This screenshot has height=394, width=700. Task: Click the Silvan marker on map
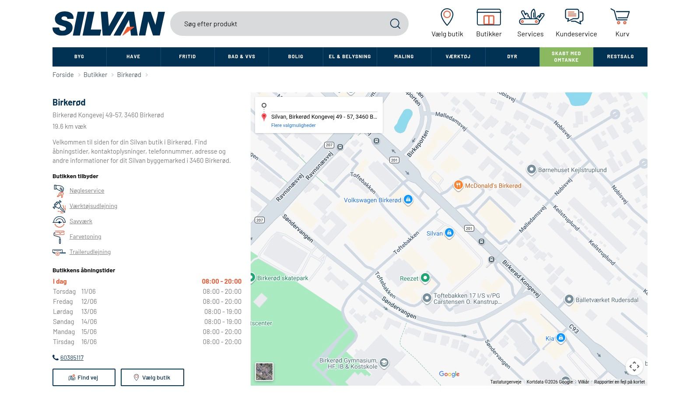[449, 232]
